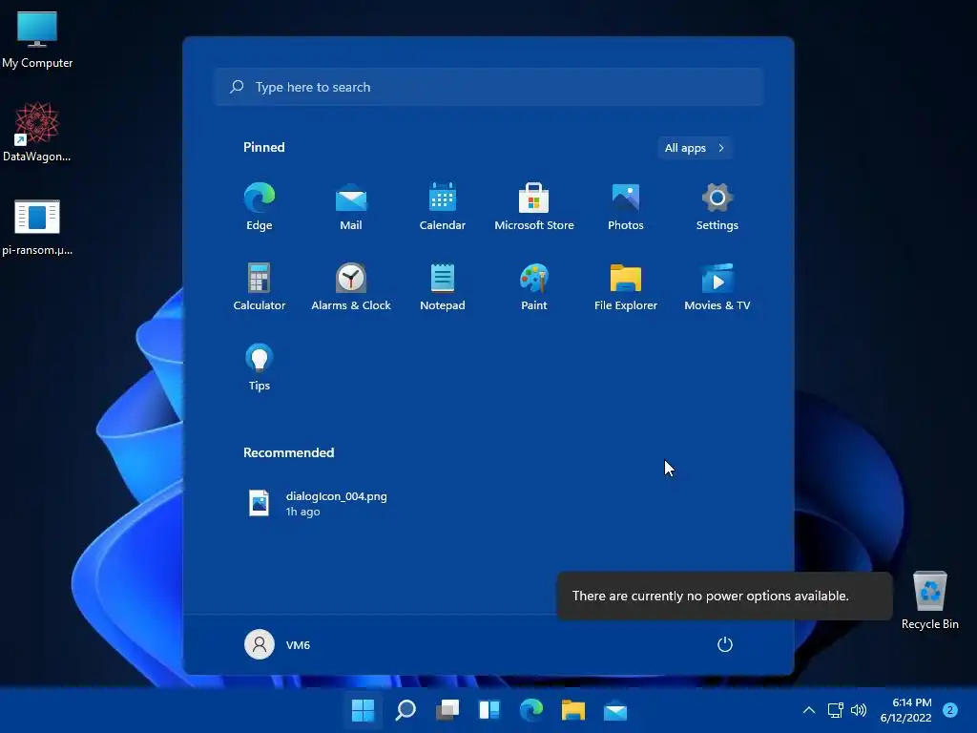Screen dimensions: 977x733
Task: Show All apps list
Action: pos(695,148)
